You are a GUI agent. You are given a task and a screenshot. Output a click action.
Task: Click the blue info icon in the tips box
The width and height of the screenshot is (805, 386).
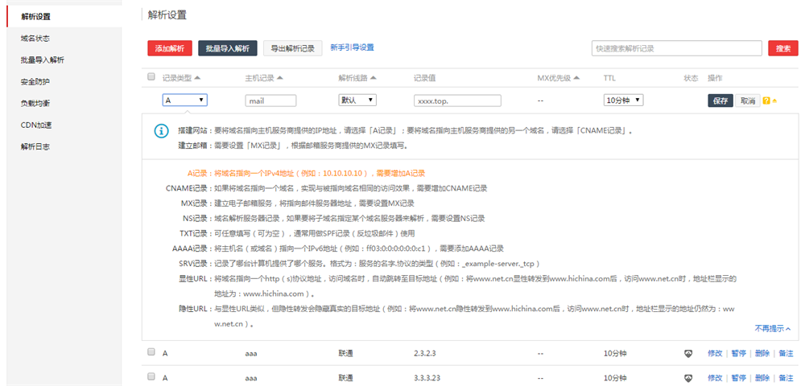[162, 131]
